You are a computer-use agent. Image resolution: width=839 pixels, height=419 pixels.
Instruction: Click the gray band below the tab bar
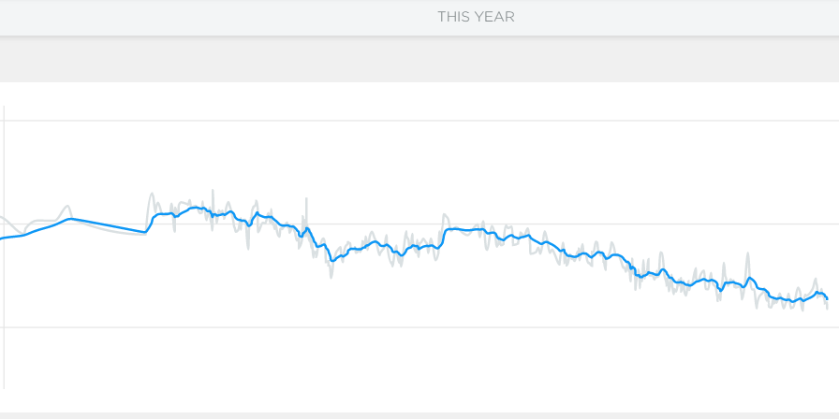point(419,59)
